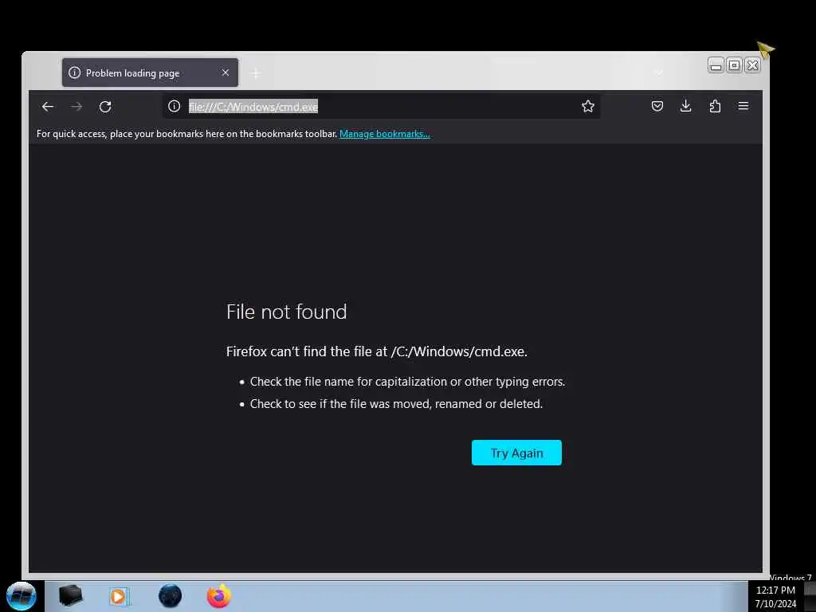Click the Try Again button

(x=516, y=453)
